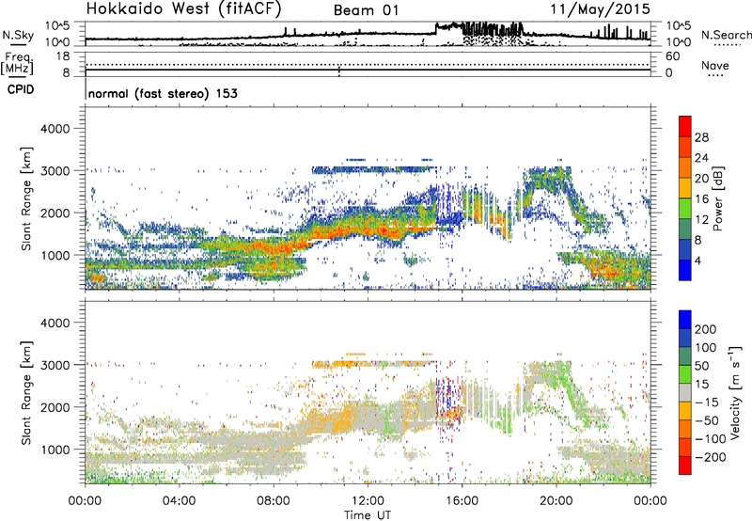Click the grey -15 to 15 Velocity colorbar segment
The image size is (752, 521).
[685, 392]
